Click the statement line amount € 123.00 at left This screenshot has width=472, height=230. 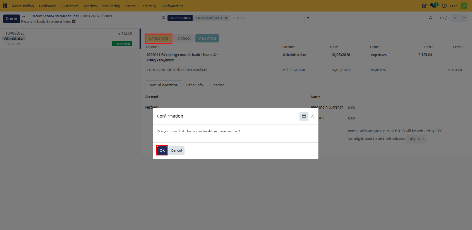[125, 33]
